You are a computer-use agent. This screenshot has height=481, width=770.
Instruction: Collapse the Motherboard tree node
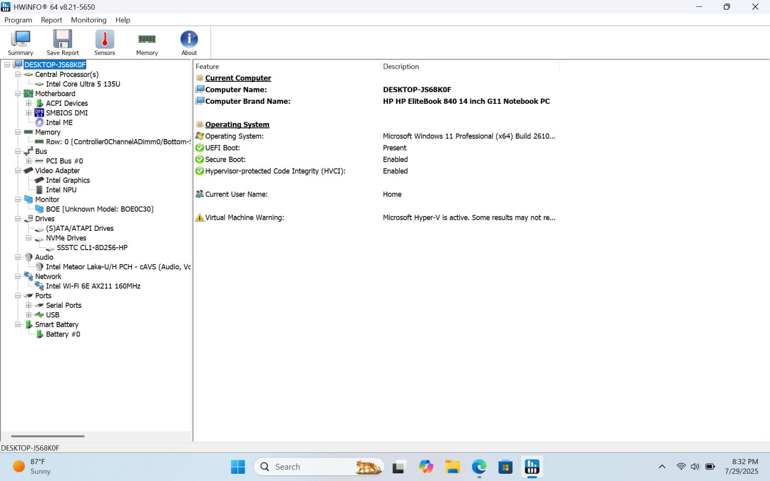[18, 94]
